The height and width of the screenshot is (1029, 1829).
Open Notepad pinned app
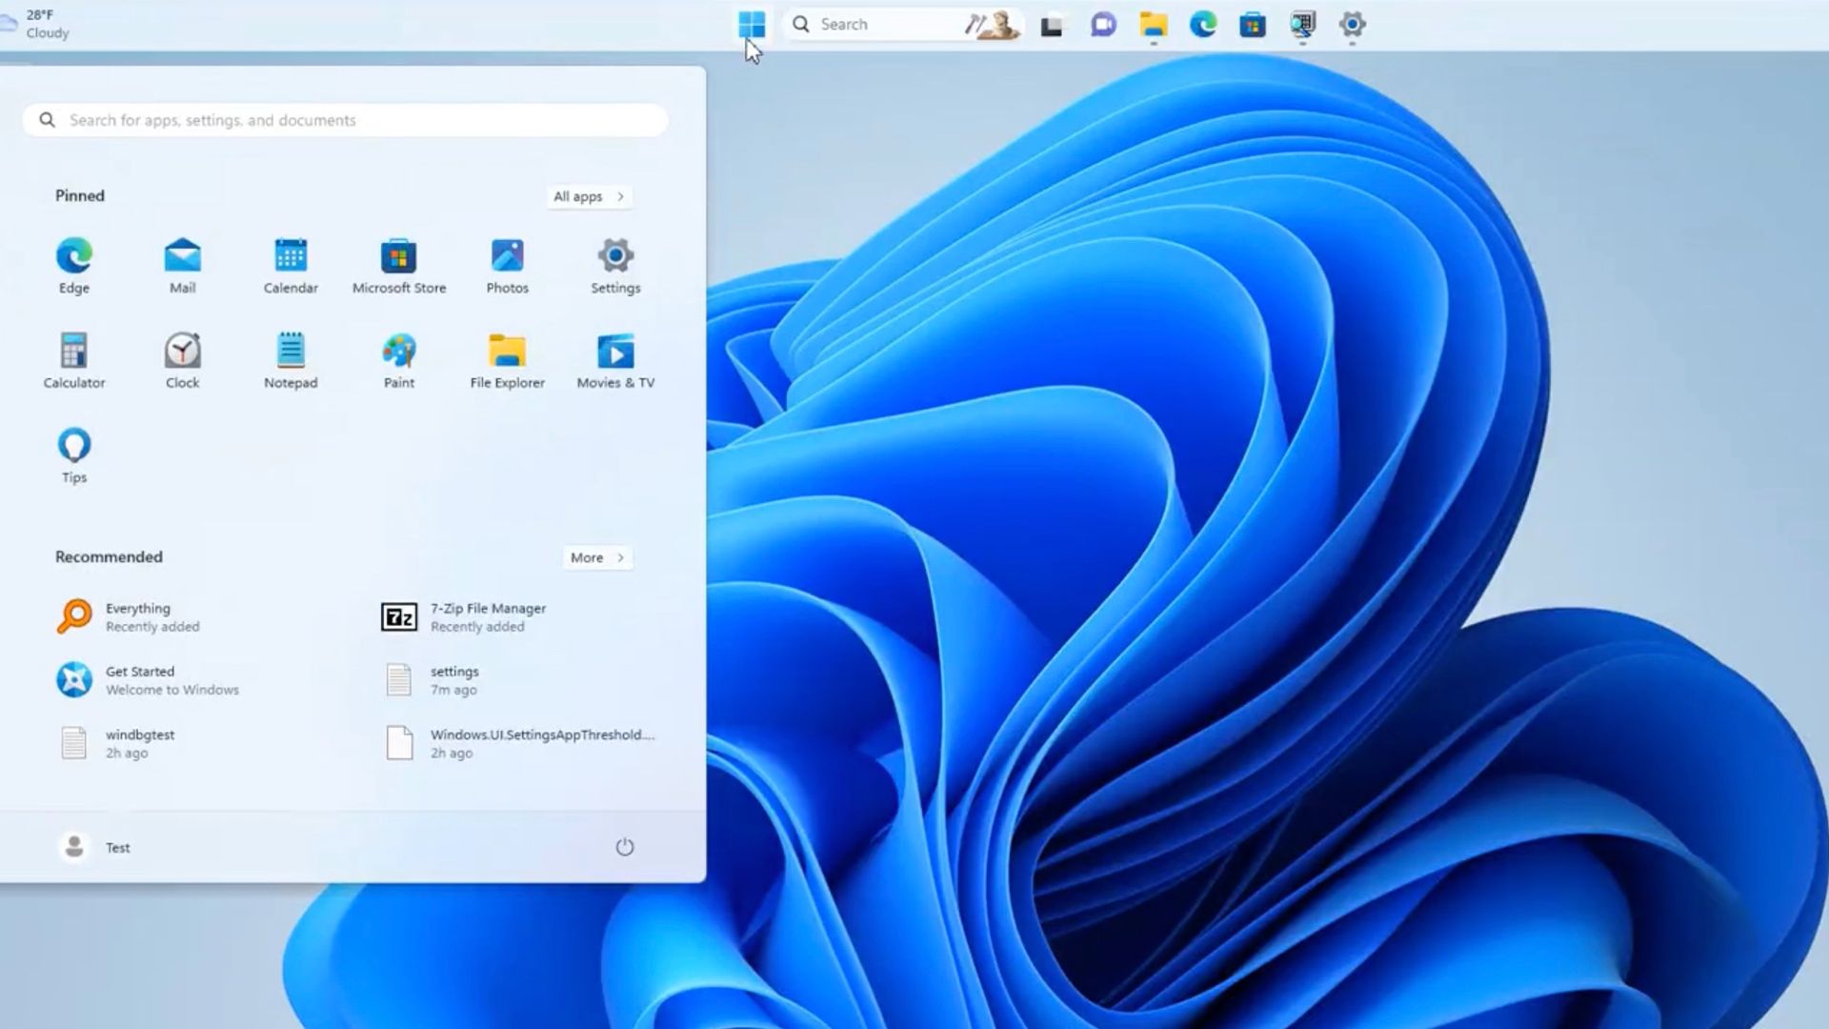point(291,351)
